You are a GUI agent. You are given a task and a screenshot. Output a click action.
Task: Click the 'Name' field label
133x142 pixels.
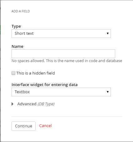[x=17, y=47]
